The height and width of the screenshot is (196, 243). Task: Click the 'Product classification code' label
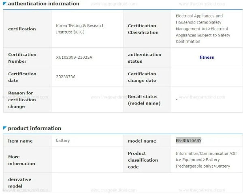(x=143, y=160)
